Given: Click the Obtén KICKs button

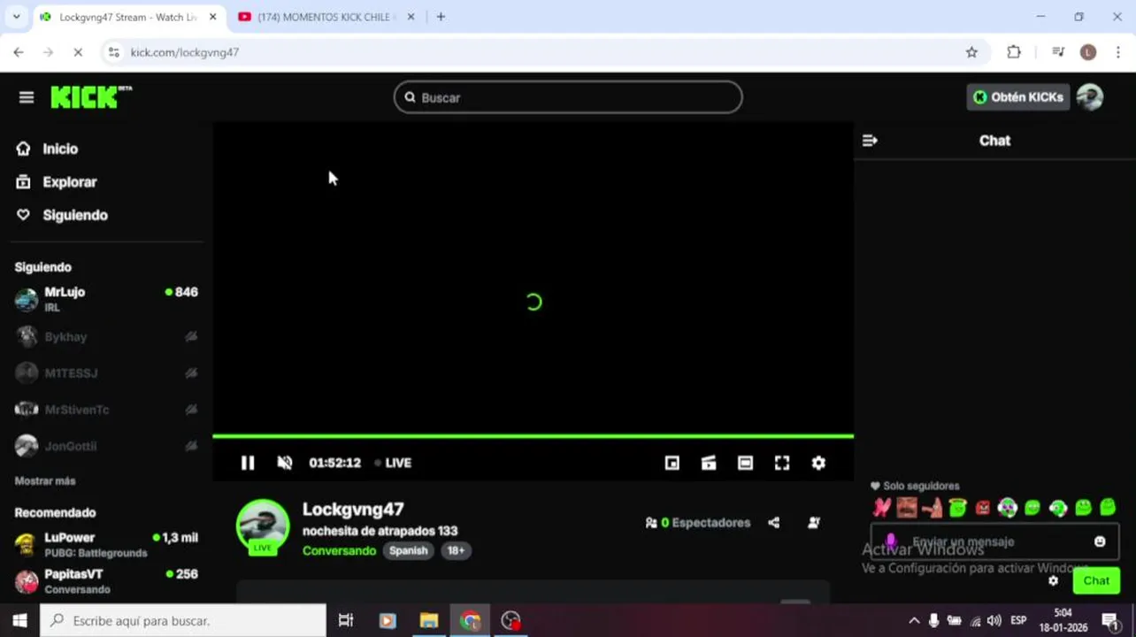Looking at the screenshot, I should click(1018, 97).
